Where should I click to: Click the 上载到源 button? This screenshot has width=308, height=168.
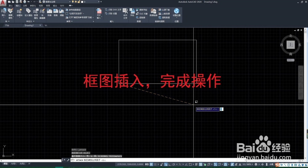point(164,14)
